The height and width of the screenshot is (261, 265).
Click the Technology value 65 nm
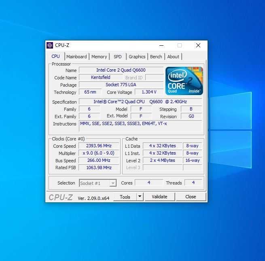pos(90,92)
